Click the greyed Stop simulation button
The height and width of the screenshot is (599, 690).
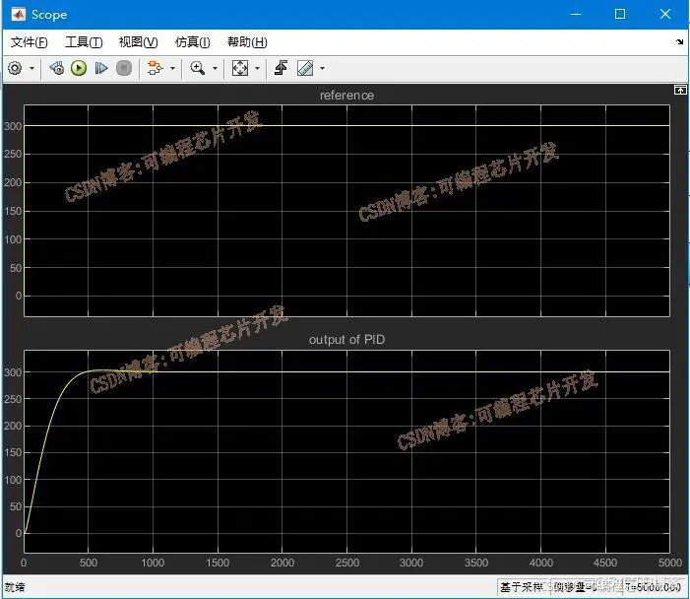click(124, 68)
